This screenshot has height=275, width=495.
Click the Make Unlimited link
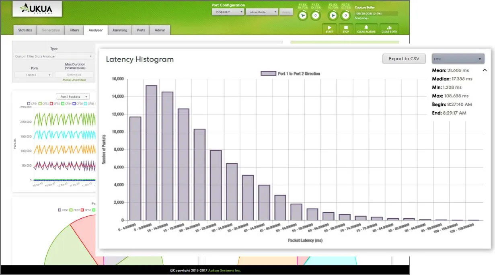tap(74, 80)
